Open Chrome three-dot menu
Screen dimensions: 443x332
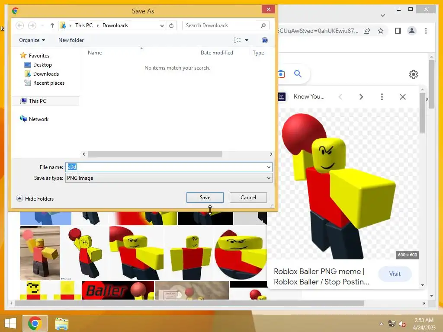426,31
